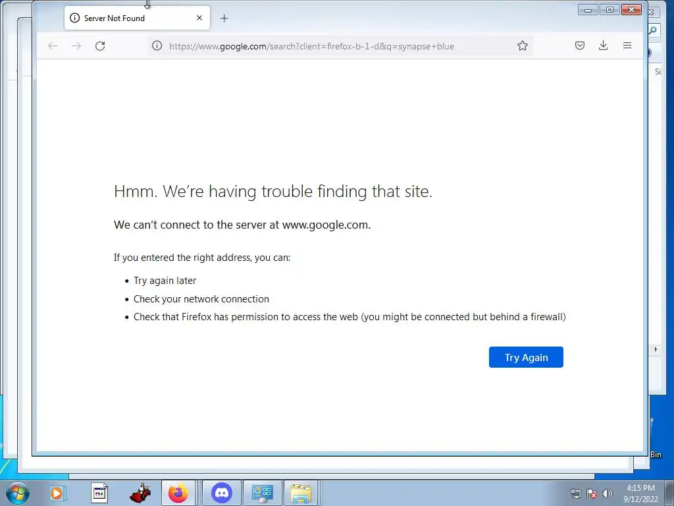Bookmark this page with the star icon

coord(522,45)
